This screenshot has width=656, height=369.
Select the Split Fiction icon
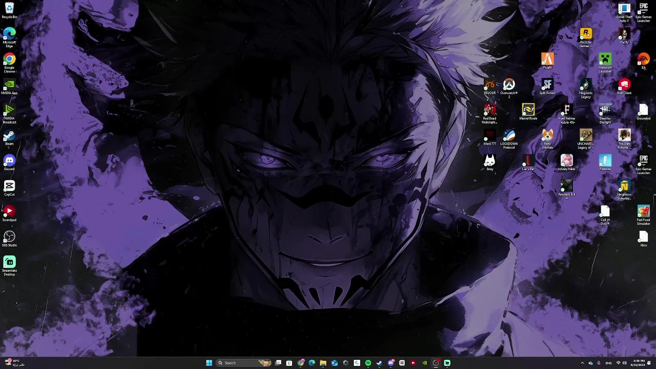tap(547, 87)
